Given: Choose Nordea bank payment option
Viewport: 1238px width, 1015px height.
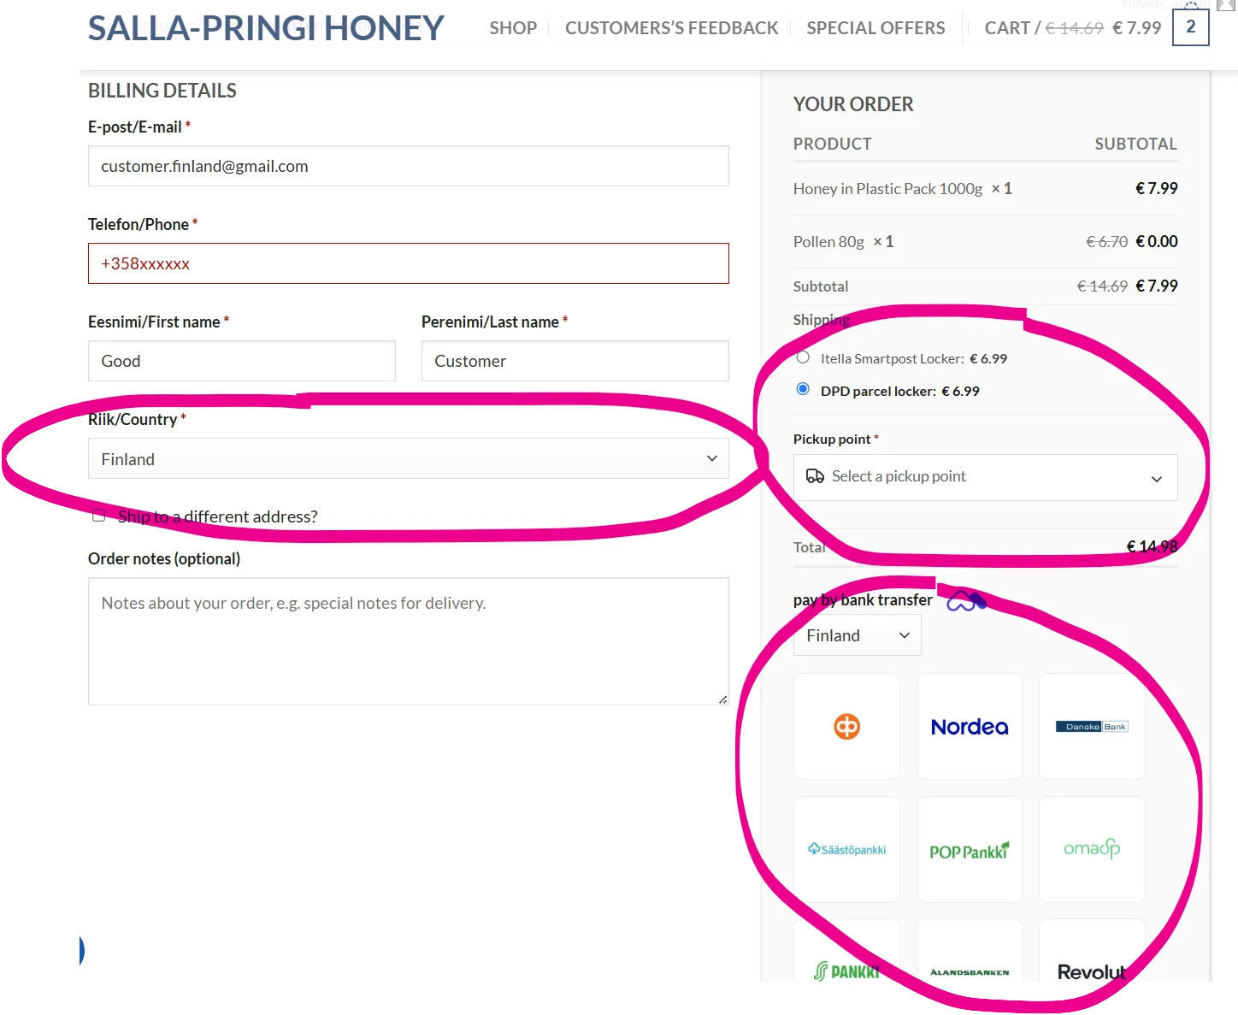Looking at the screenshot, I should tap(970, 727).
